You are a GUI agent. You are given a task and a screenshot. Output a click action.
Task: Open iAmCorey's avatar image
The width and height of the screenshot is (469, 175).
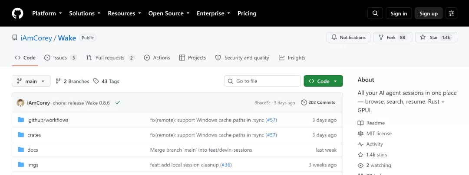tap(20, 103)
